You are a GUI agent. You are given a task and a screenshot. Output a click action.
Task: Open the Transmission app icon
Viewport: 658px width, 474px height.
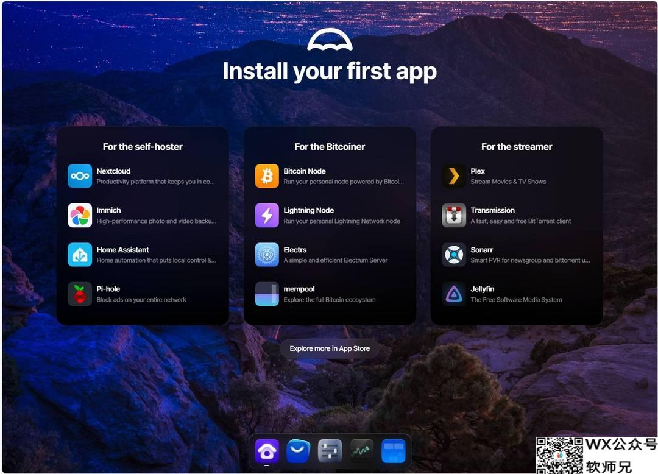point(454,215)
